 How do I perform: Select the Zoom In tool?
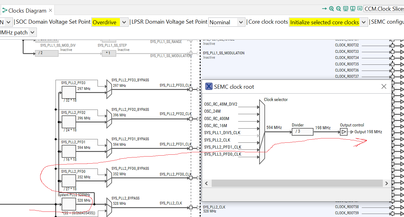tap(331, 9)
